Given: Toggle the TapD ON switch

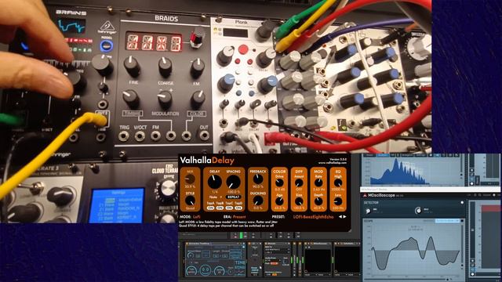Looking at the screenshot, I should pyautogui.click(x=238, y=208).
